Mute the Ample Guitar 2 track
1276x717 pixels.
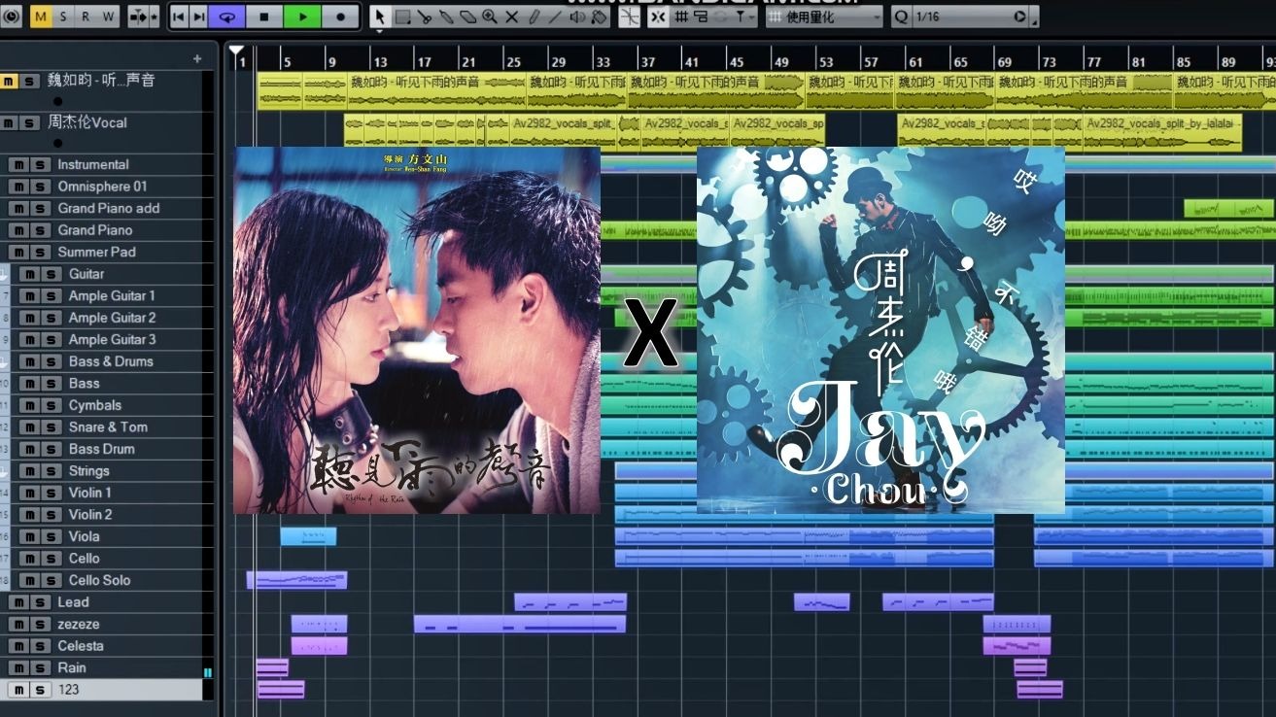point(29,318)
